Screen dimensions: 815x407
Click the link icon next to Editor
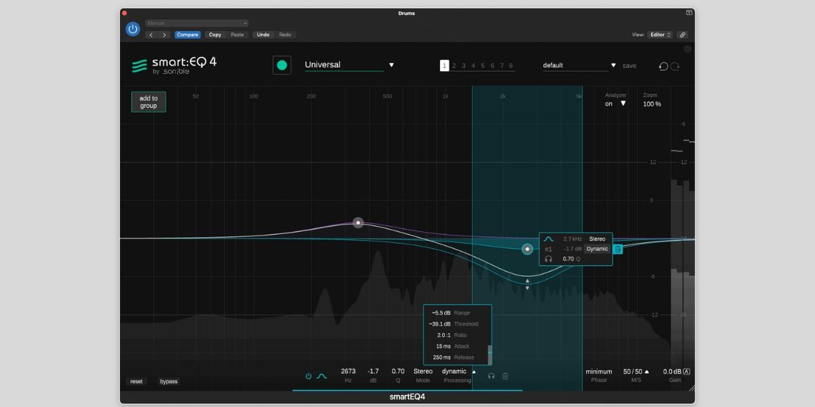click(683, 35)
